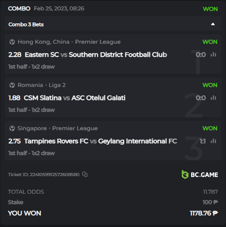This screenshot has width=226, height=227.
Task: Open CSM Slatina vs ASC Otelul Galati
Action: [x=74, y=98]
